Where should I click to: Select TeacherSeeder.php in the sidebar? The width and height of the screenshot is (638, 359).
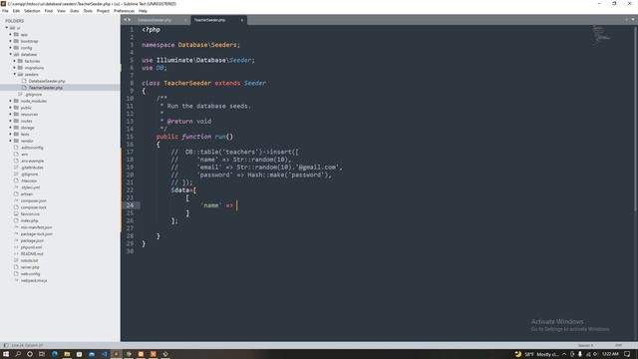tap(46, 88)
